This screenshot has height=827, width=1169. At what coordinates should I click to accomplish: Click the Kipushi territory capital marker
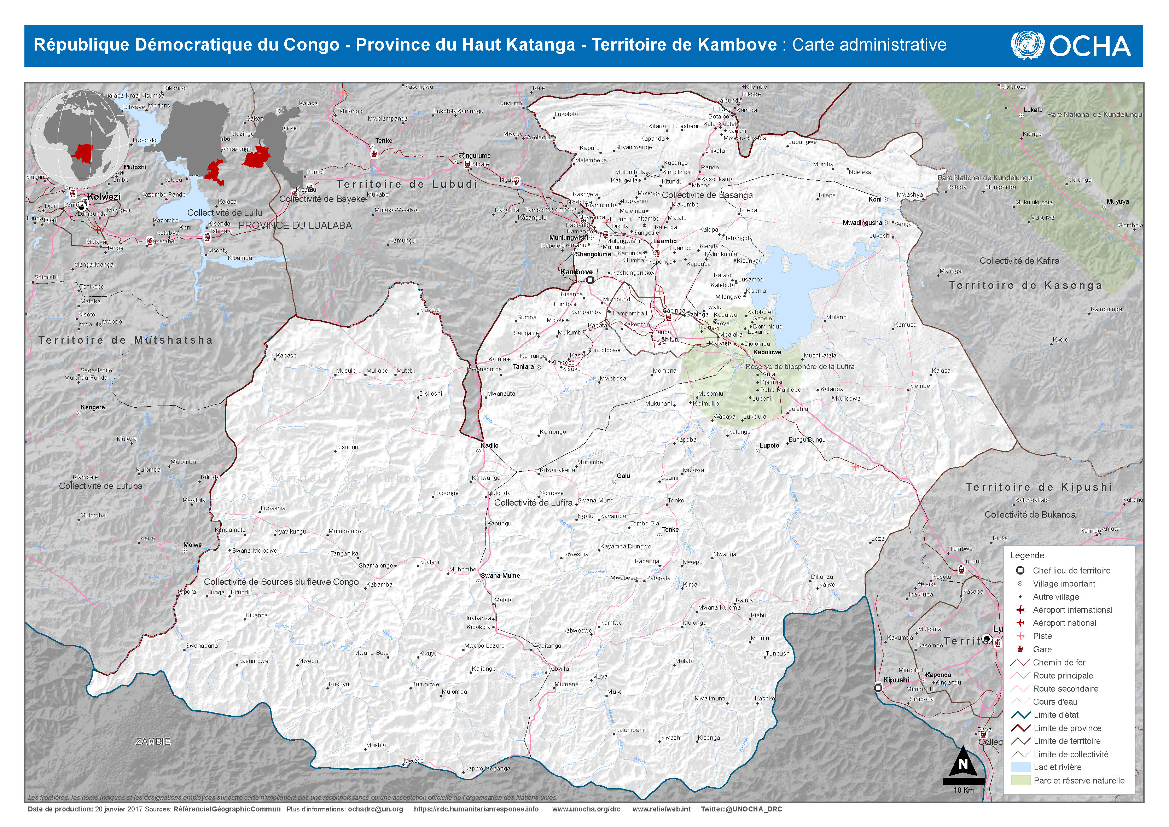pos(878,688)
